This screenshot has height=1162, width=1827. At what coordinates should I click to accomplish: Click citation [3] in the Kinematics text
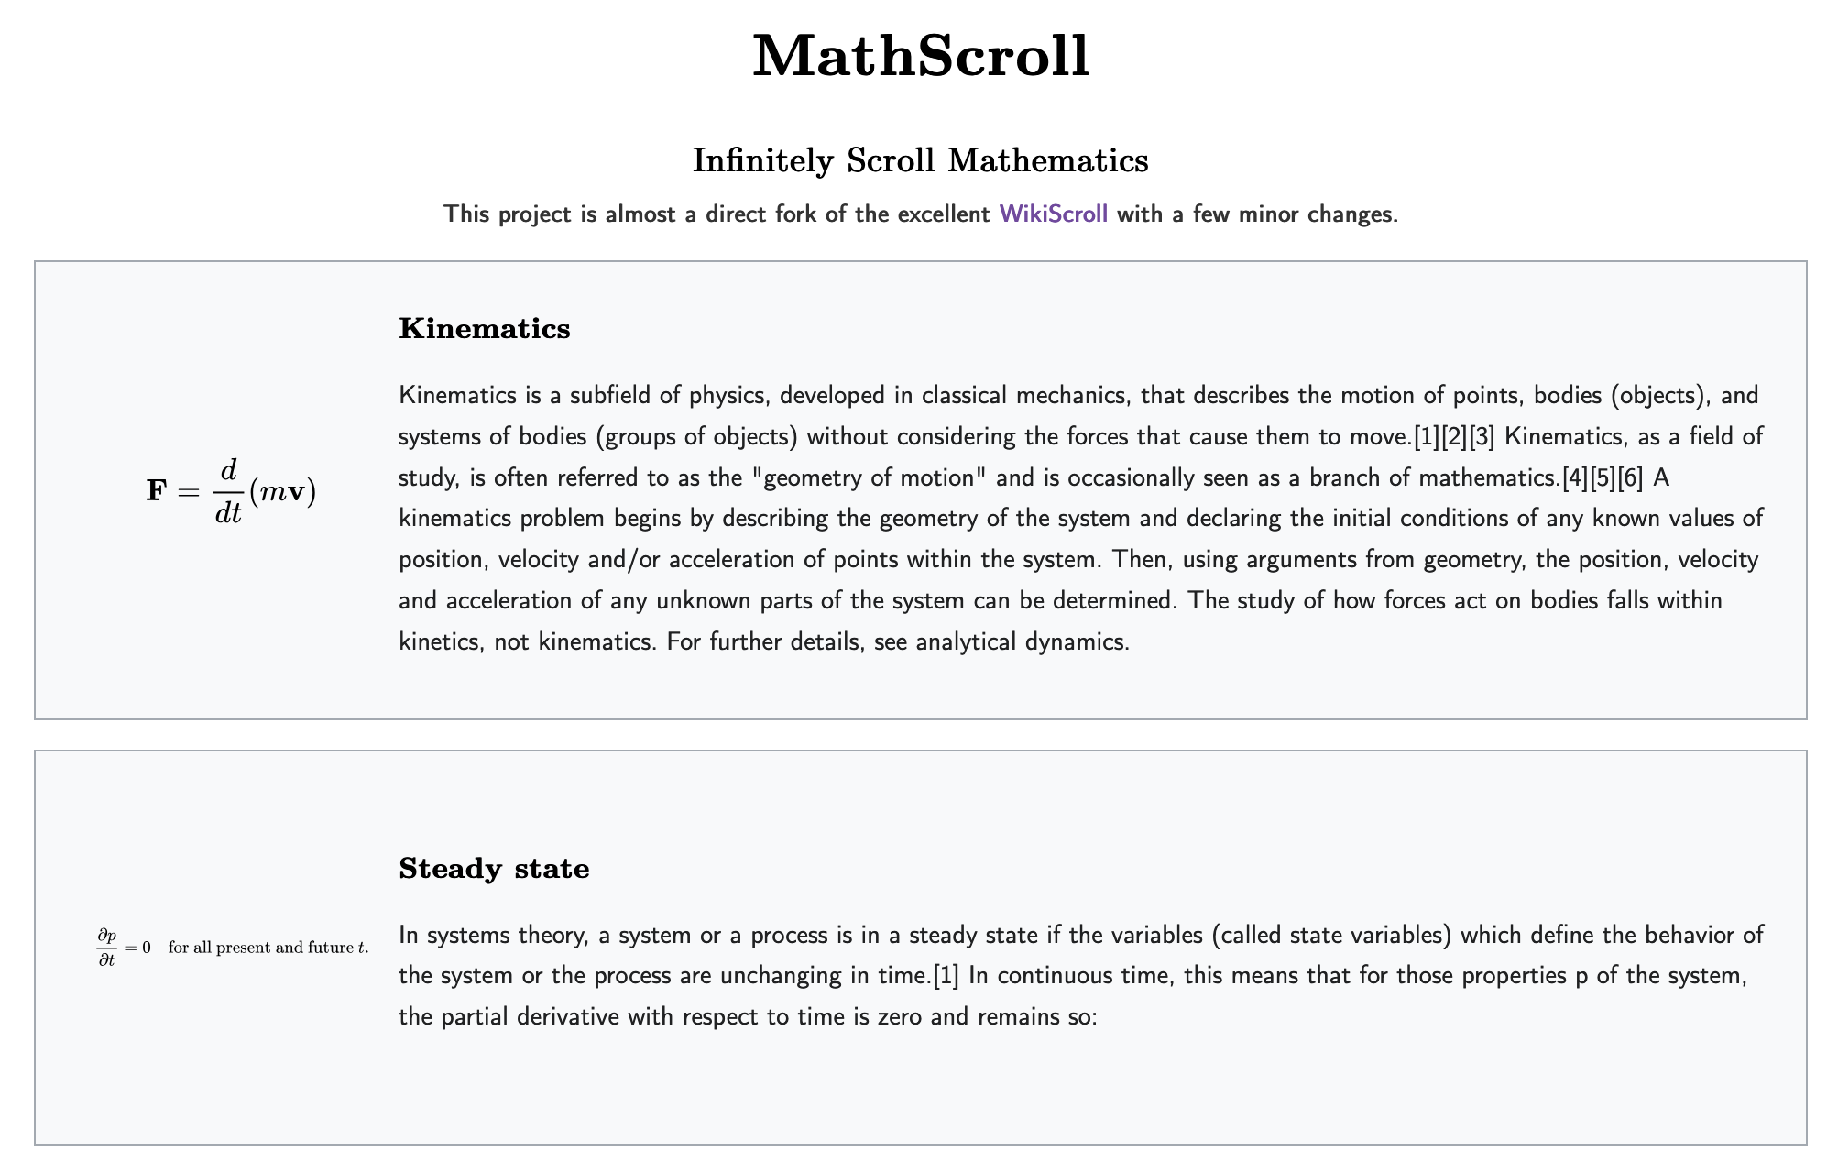(1482, 437)
